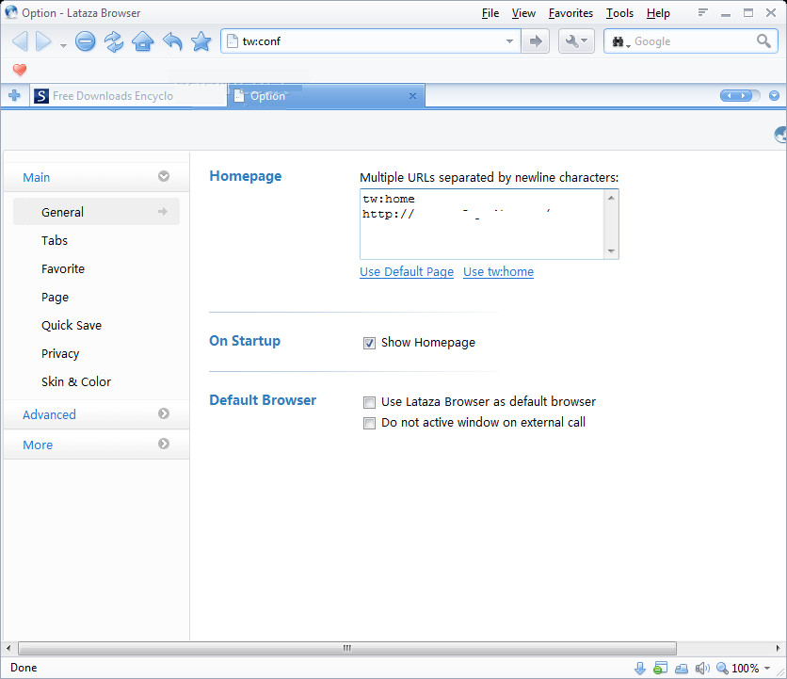The image size is (787, 679).
Task: Check Do not active window on external call
Action: click(x=369, y=424)
